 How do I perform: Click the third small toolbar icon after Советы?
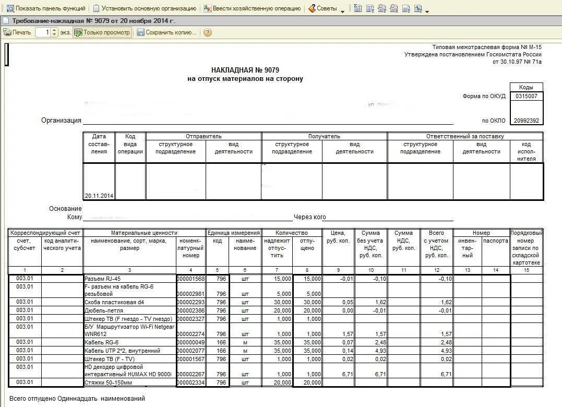pos(382,8)
